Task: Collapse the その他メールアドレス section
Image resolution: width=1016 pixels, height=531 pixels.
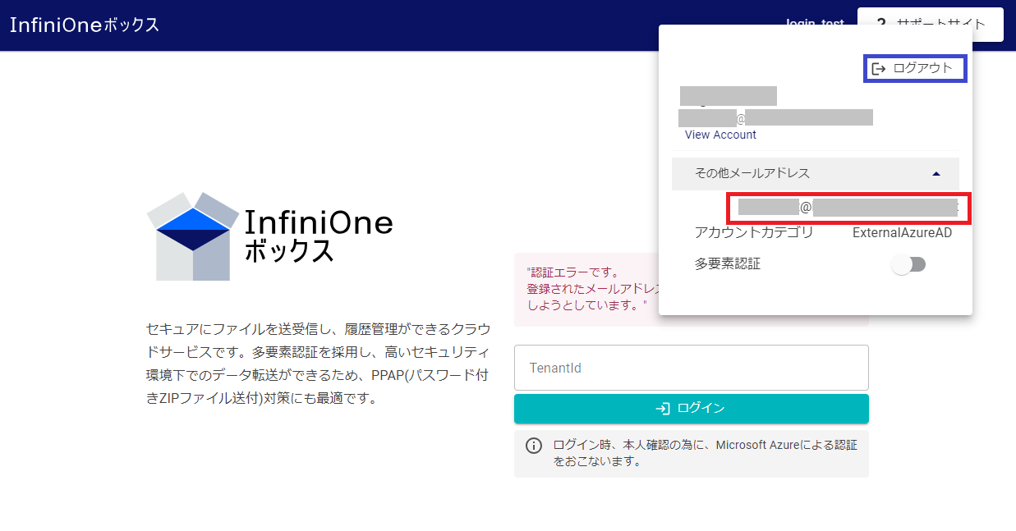Action: tap(815, 173)
